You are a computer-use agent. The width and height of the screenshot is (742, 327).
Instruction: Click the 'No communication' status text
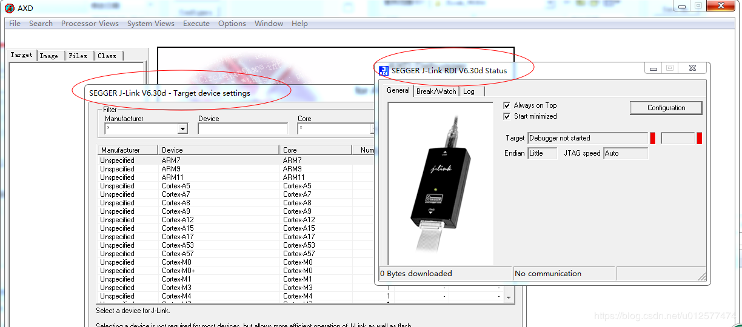[x=548, y=274]
